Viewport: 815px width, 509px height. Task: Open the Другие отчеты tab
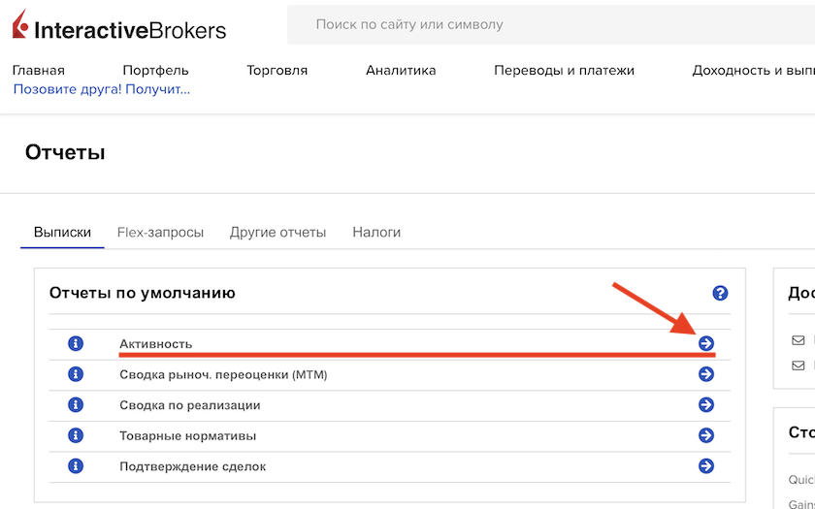coord(277,233)
